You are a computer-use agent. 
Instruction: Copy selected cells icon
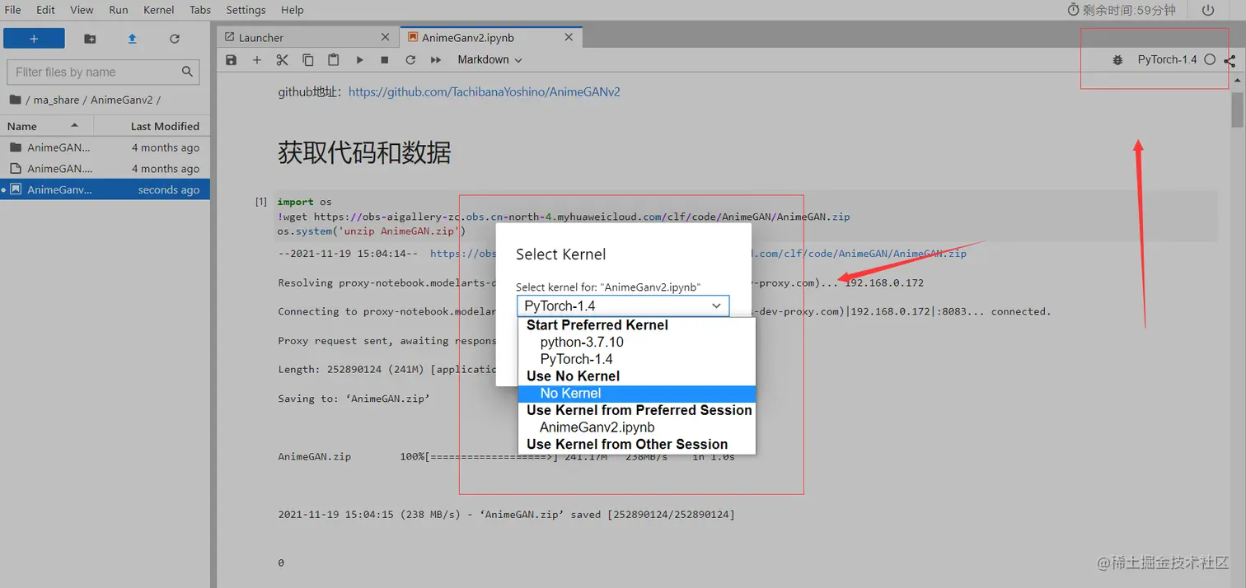click(307, 60)
